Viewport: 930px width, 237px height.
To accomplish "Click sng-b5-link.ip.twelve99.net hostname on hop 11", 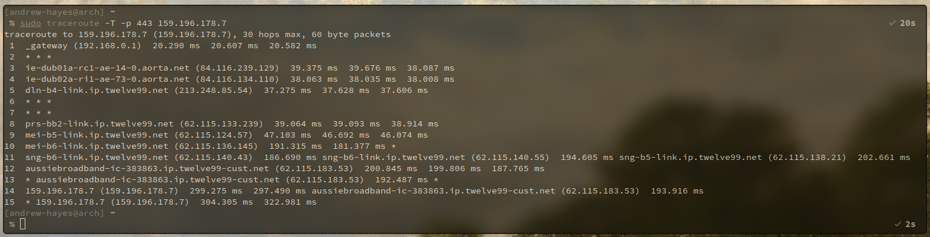I will coord(690,158).
